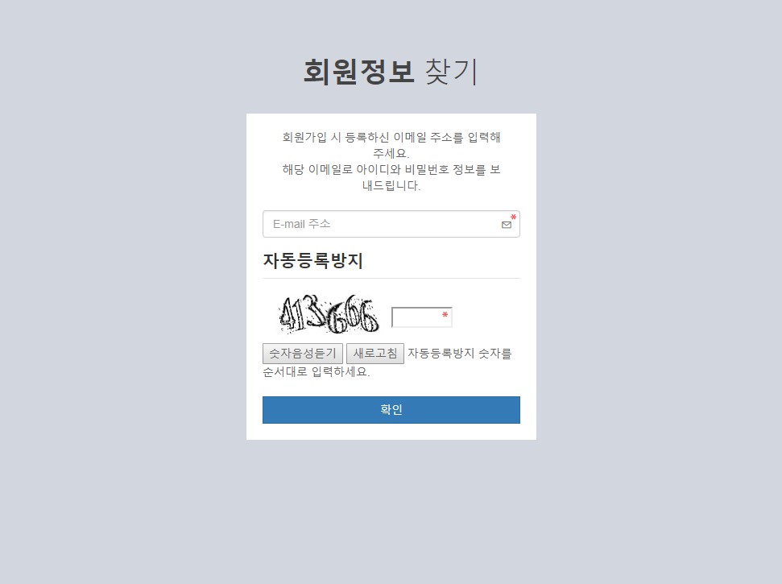Click the envelope icon in email field
This screenshot has height=584, width=782.
507,225
